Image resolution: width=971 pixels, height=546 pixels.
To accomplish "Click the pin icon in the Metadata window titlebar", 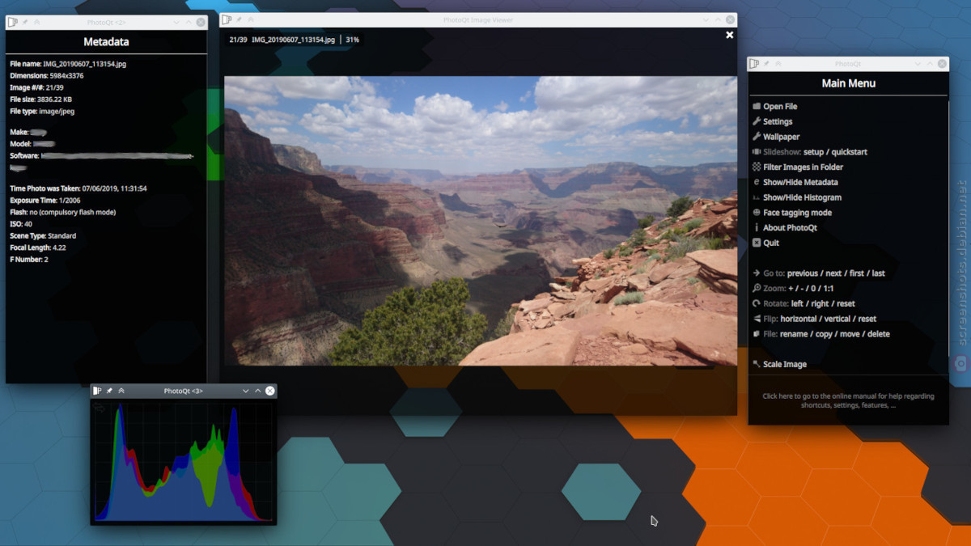I will [x=25, y=21].
